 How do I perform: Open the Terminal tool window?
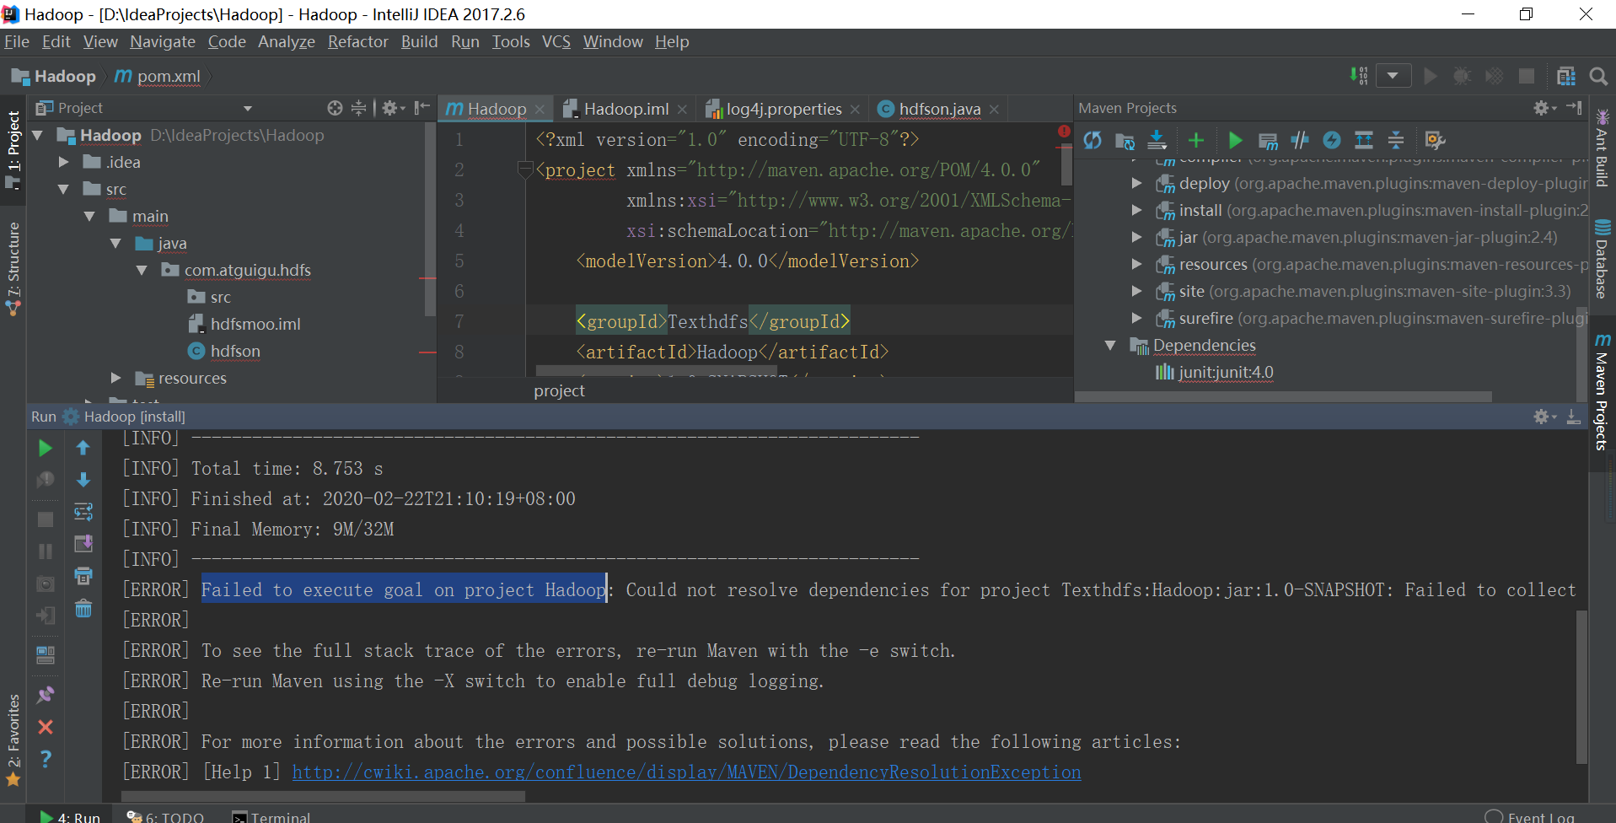point(271,816)
